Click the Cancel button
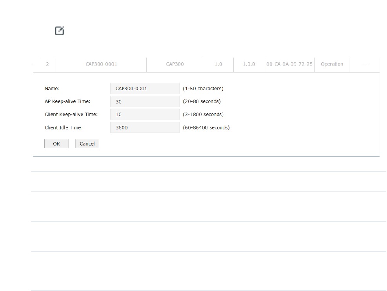Viewport: 387px width, 291px height. point(87,144)
